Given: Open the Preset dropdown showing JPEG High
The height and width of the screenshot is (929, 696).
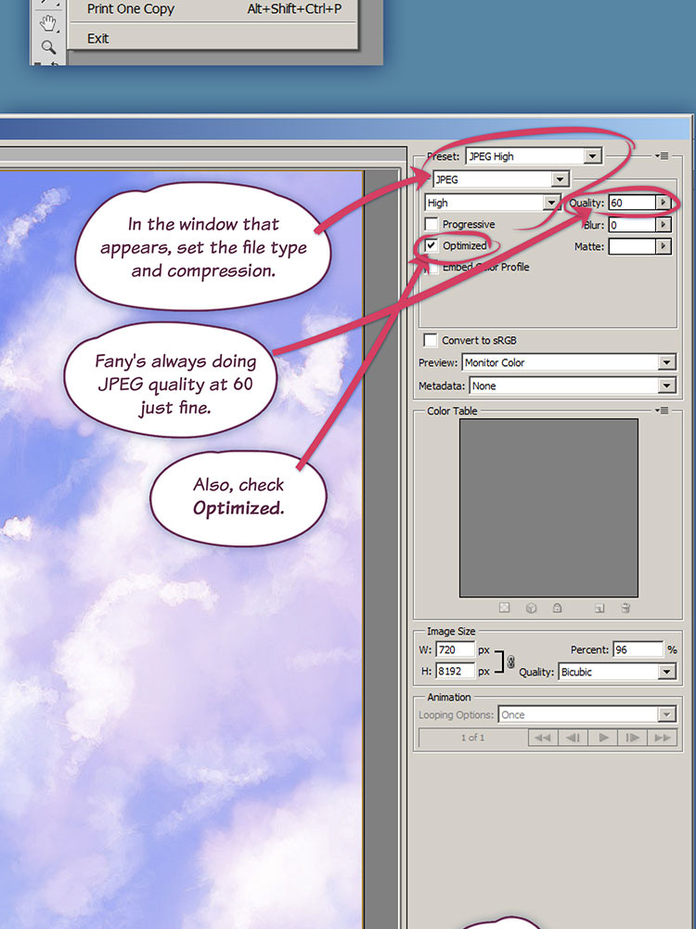Looking at the screenshot, I should 593,157.
